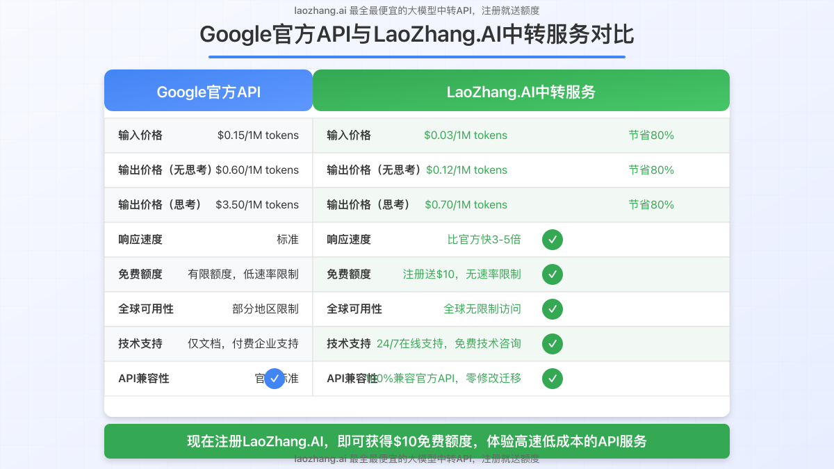The image size is (834, 469).
Task: Click the green checkmark in LaoZhang 响应速度 row
Action: click(x=553, y=240)
